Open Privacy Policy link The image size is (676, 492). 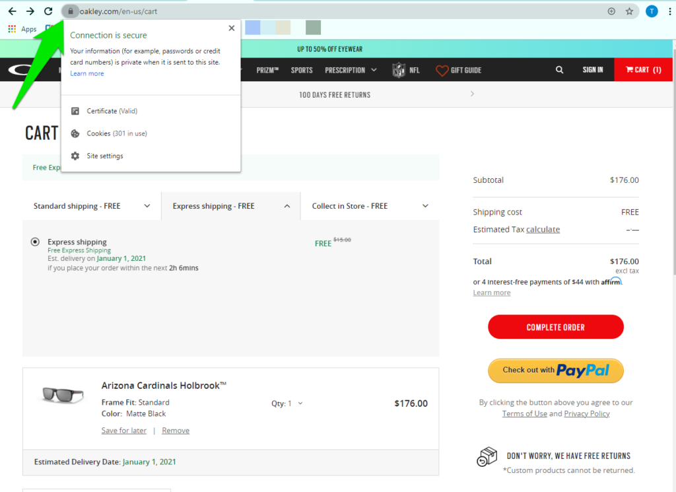(586, 413)
